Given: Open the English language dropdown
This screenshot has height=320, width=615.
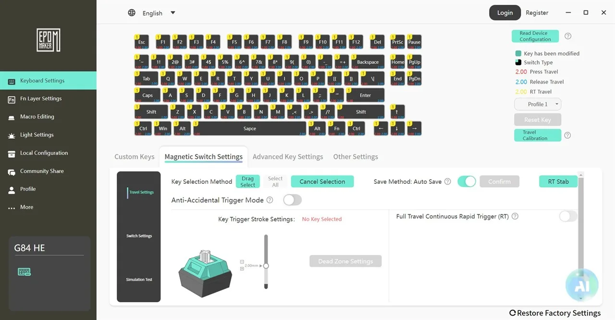Looking at the screenshot, I should [x=173, y=13].
